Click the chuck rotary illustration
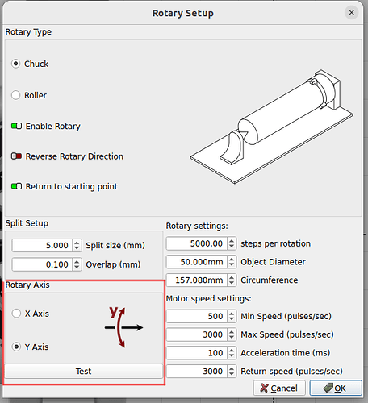Viewport: 368px width, 403px height. 272,127
